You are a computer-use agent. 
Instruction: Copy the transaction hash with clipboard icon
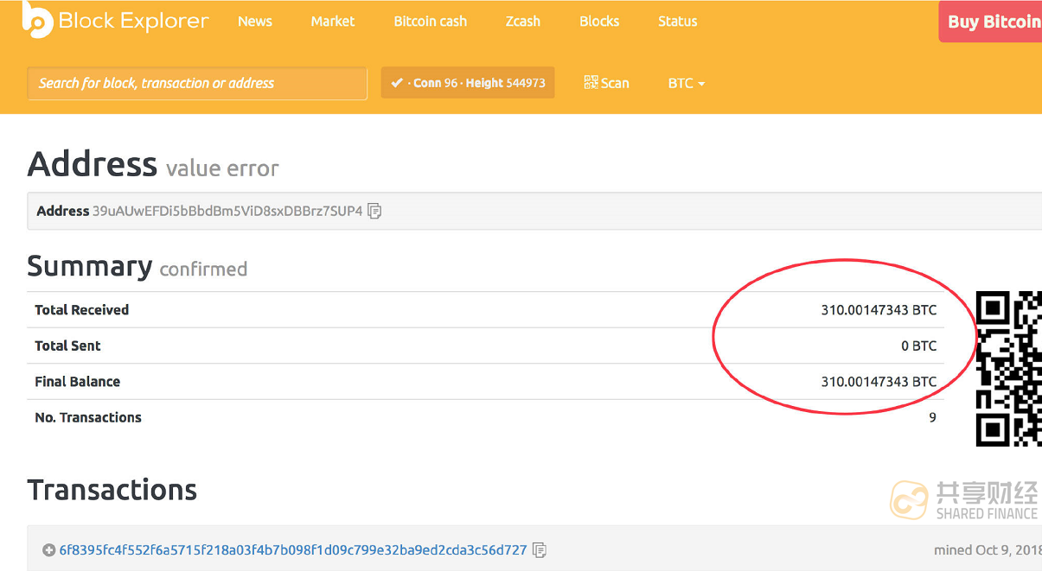(x=540, y=550)
